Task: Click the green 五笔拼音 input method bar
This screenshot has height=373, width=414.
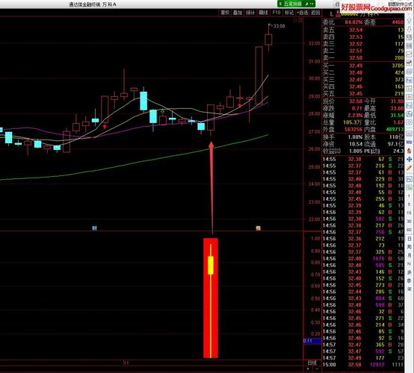Action: [296, 4]
